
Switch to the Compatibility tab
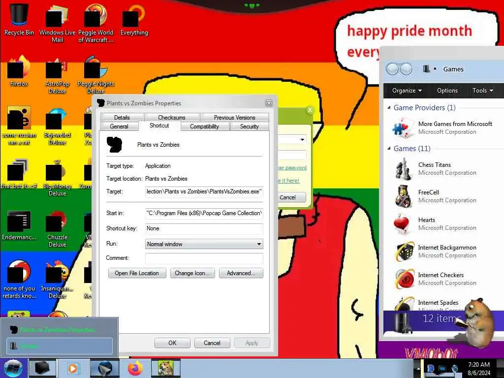pyautogui.click(x=204, y=126)
